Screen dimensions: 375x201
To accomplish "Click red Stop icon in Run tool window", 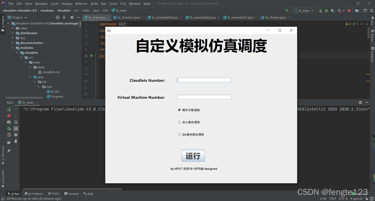I will [9, 116].
